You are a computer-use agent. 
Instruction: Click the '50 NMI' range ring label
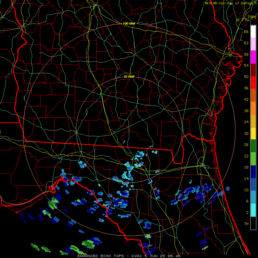129,77
